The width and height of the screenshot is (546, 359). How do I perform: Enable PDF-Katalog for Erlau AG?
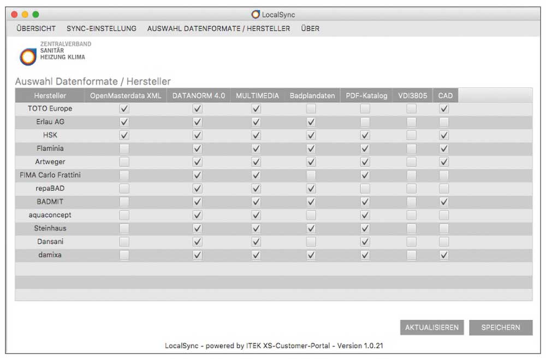click(x=365, y=122)
